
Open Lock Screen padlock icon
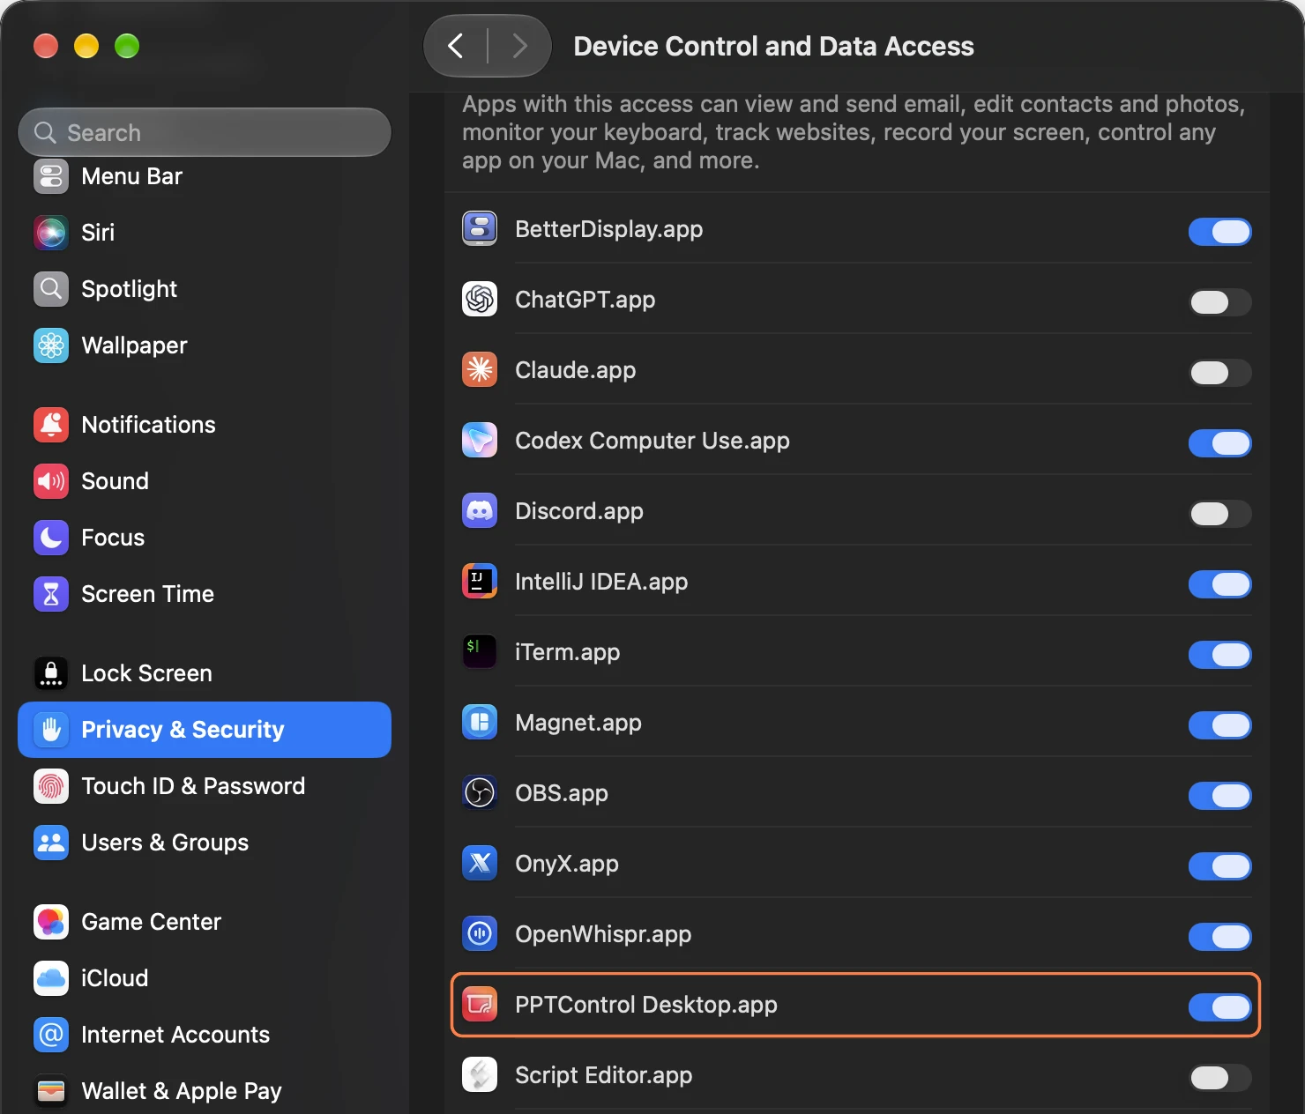coord(51,673)
